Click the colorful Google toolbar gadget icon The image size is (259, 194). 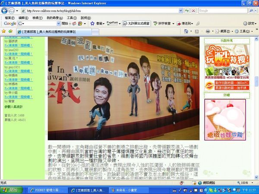[x=80, y=24]
